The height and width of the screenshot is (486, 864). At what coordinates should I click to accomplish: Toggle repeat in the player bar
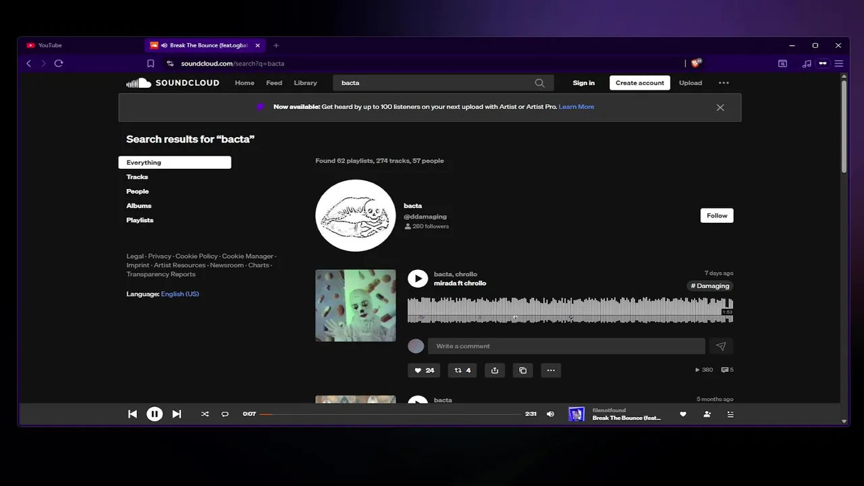coord(225,414)
